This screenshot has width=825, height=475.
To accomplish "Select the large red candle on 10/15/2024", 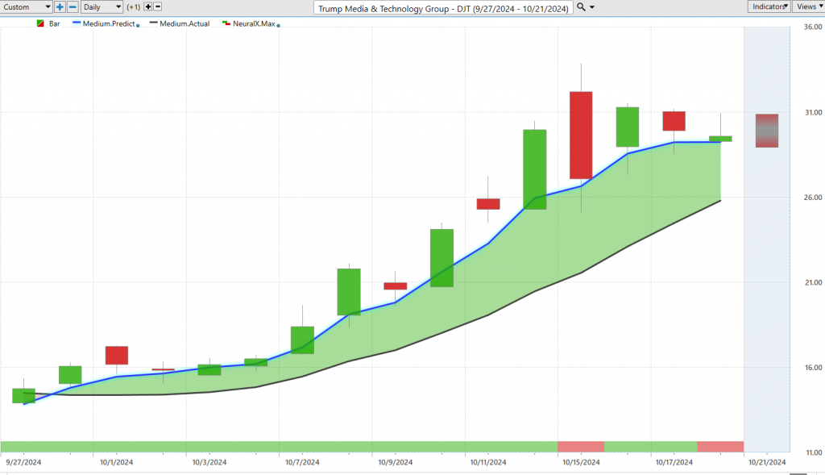I will [x=581, y=135].
